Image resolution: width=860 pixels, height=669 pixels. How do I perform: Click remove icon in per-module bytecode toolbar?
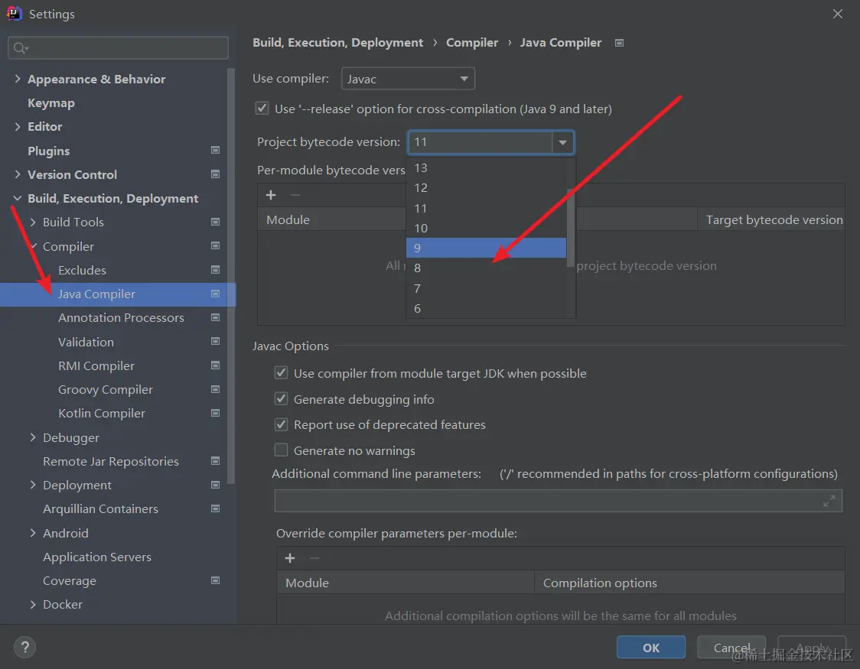pyautogui.click(x=295, y=195)
